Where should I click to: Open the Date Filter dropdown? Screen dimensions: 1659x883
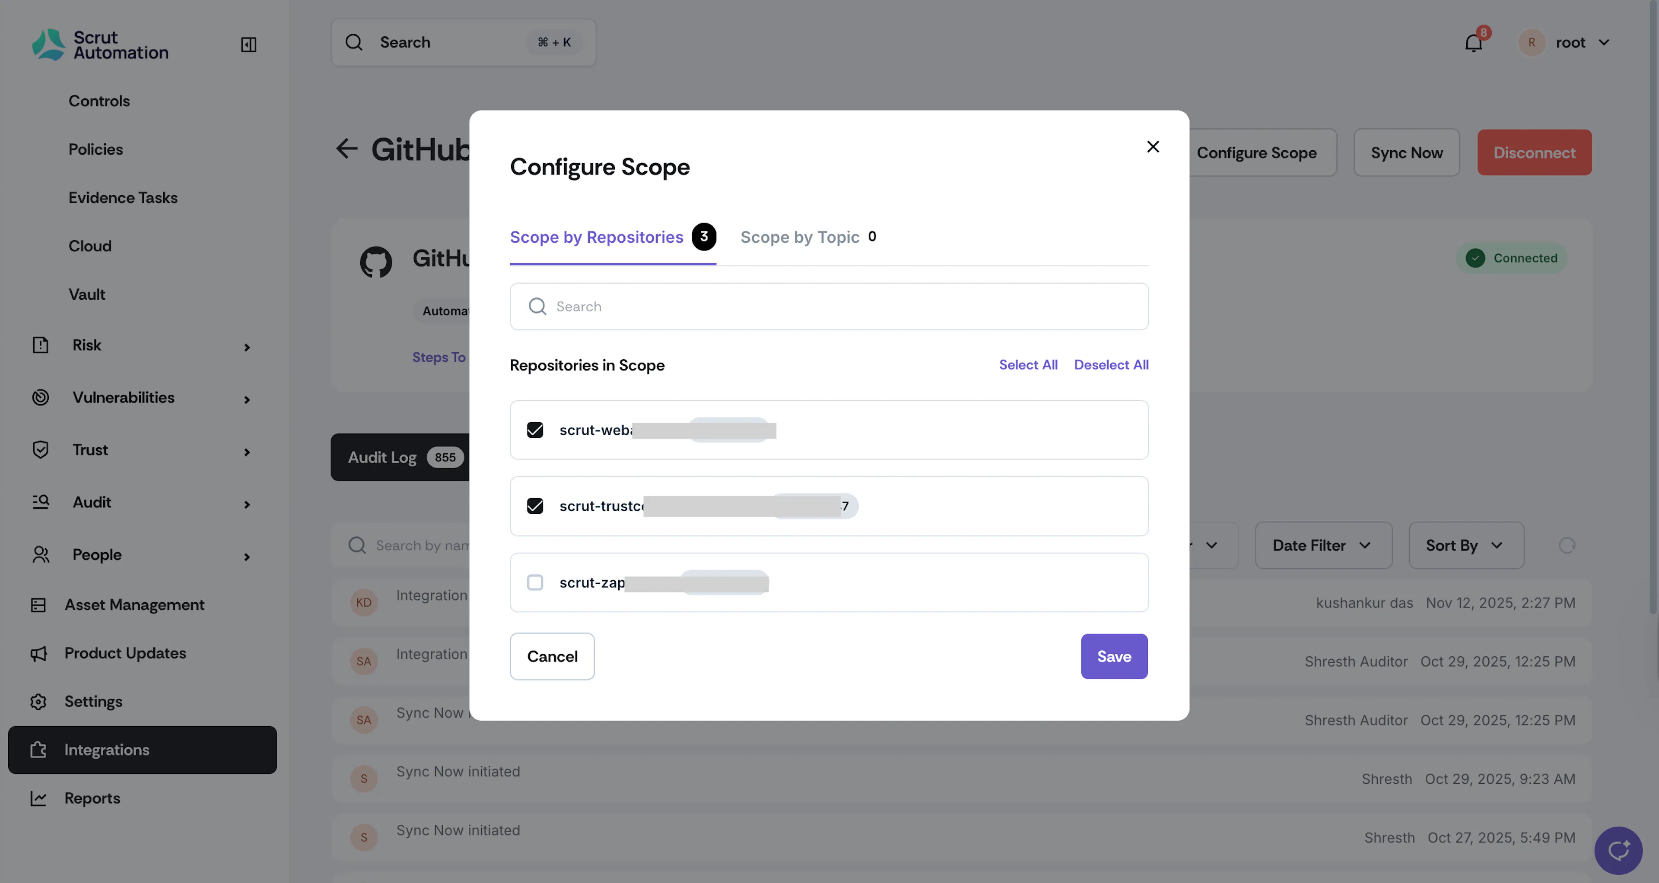(1323, 545)
